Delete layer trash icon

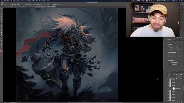pyautogui.click(x=181, y=102)
